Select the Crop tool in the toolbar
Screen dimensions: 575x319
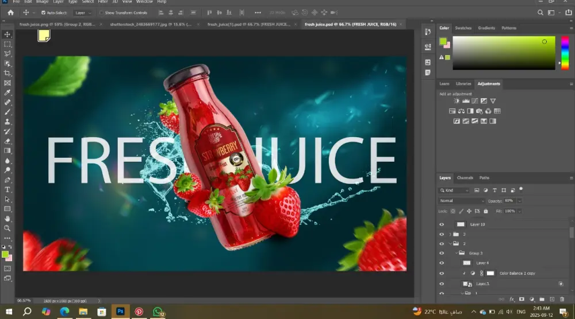pyautogui.click(x=7, y=73)
